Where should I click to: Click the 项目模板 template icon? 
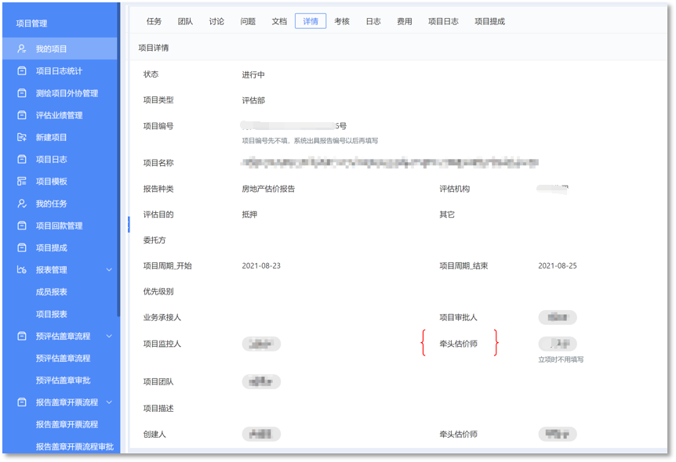pyautogui.click(x=22, y=182)
